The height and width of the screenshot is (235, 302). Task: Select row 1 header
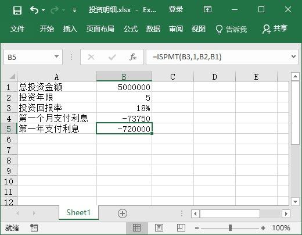coord(9,87)
